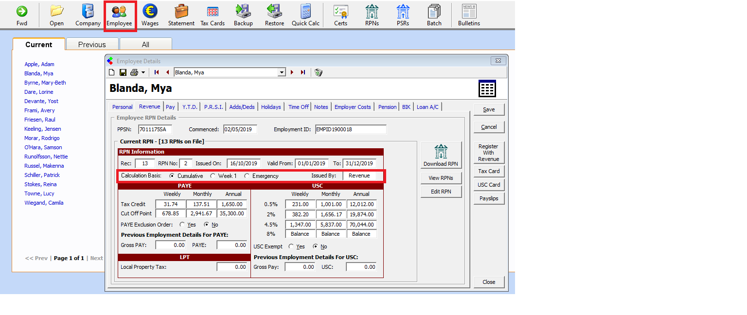Click the recycle bin delete icon
Image resolution: width=747 pixels, height=315 pixels.
tap(319, 72)
